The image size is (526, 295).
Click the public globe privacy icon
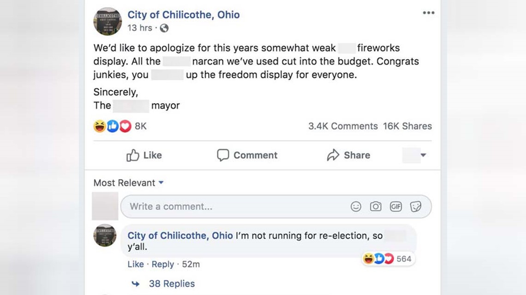pyautogui.click(x=164, y=28)
